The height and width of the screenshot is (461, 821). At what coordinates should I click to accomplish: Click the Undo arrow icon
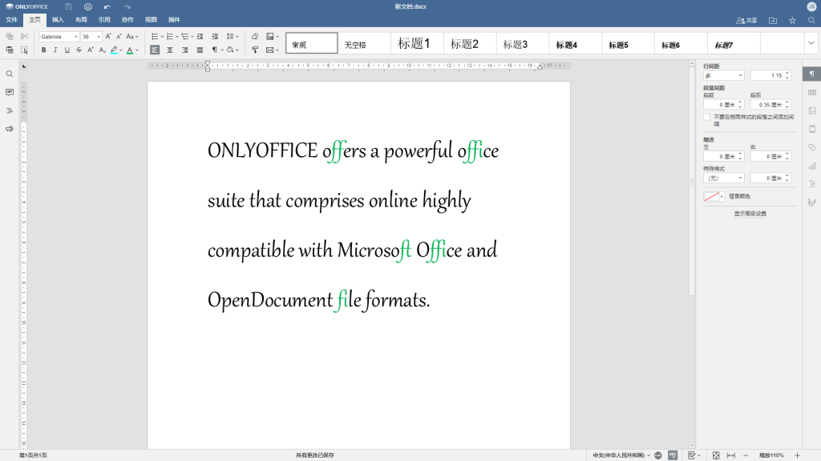pyautogui.click(x=107, y=6)
